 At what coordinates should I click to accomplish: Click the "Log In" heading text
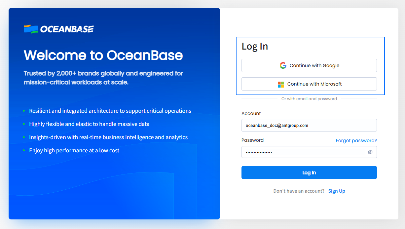click(255, 46)
